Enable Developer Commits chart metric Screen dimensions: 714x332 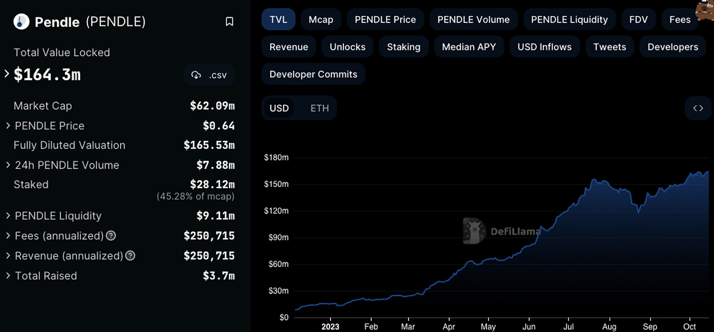pyautogui.click(x=313, y=75)
